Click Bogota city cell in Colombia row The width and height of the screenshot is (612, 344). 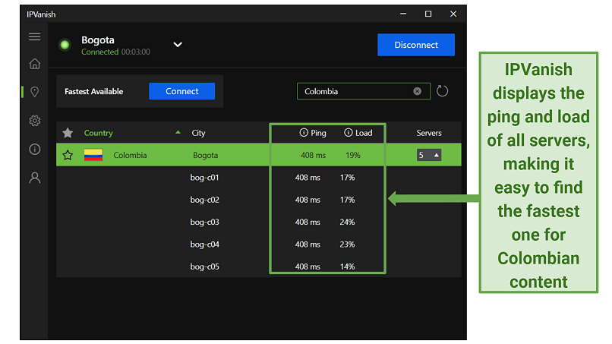[x=205, y=155]
